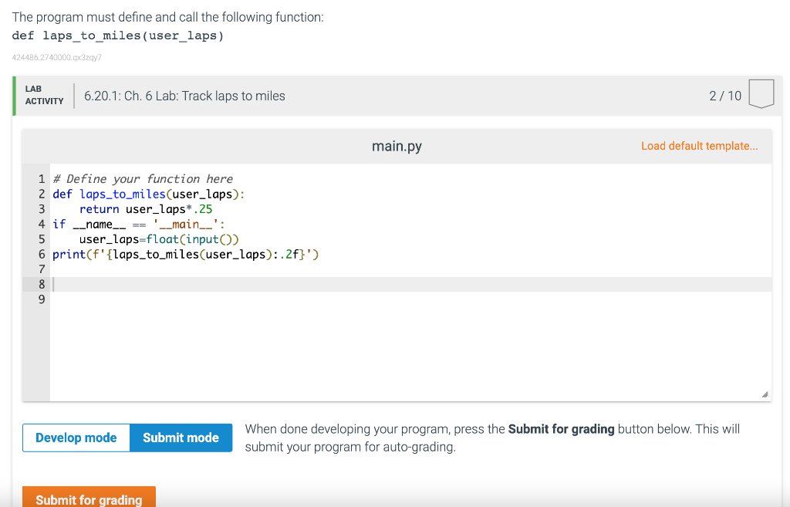The width and height of the screenshot is (790, 507).
Task: Open Load default template link
Action: pyautogui.click(x=699, y=146)
